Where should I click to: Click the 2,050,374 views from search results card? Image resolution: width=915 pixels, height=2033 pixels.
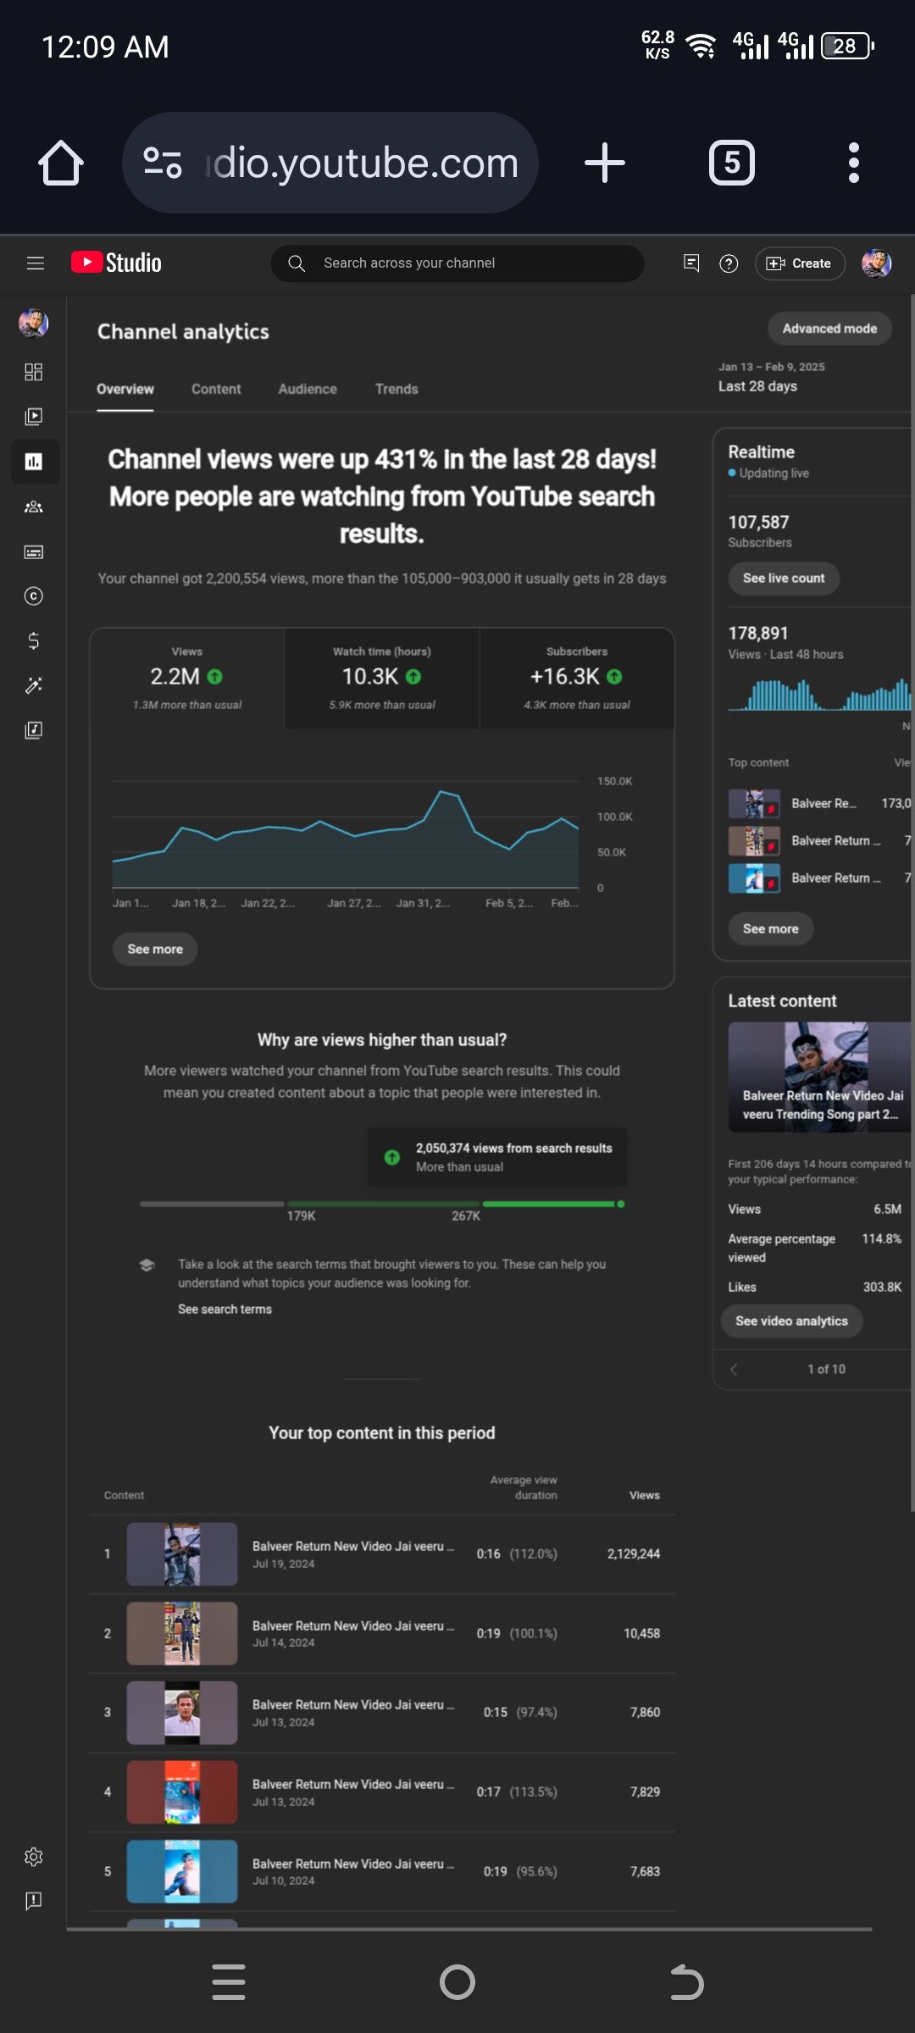(497, 1157)
